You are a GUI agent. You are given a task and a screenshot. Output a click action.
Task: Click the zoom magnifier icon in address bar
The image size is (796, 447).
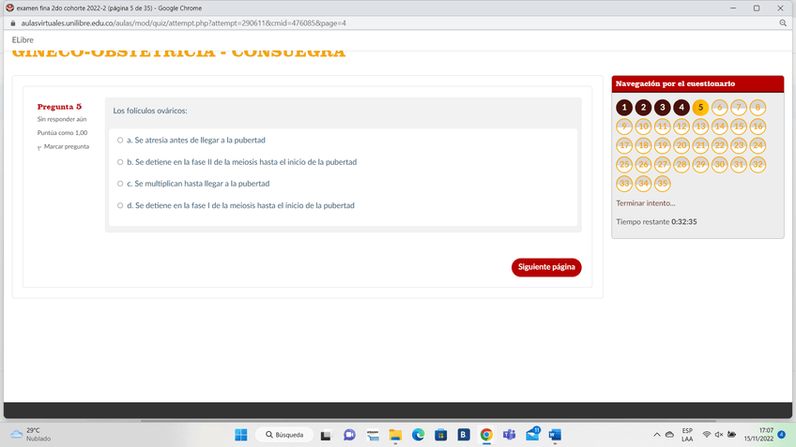tap(783, 23)
